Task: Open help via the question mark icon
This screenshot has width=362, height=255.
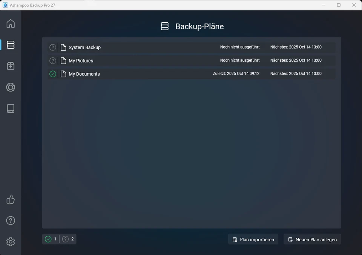Action: 10,220
